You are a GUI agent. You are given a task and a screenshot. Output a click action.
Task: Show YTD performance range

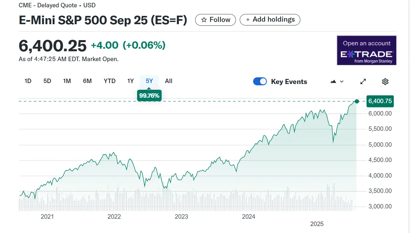(110, 81)
